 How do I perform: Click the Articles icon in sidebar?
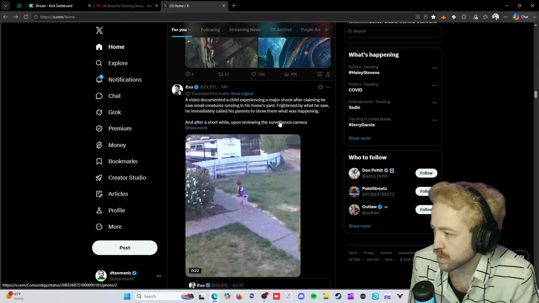pyautogui.click(x=99, y=194)
